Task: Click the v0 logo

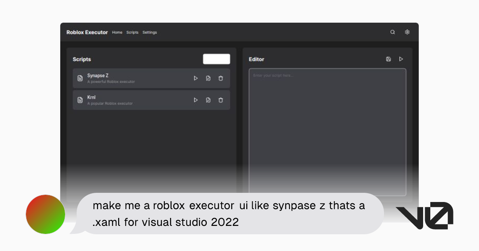Action: [x=424, y=216]
